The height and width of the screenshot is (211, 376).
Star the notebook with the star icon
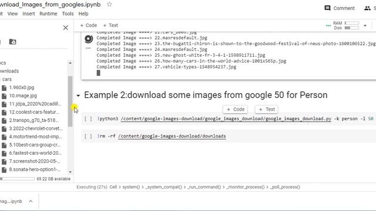coord(109,4)
